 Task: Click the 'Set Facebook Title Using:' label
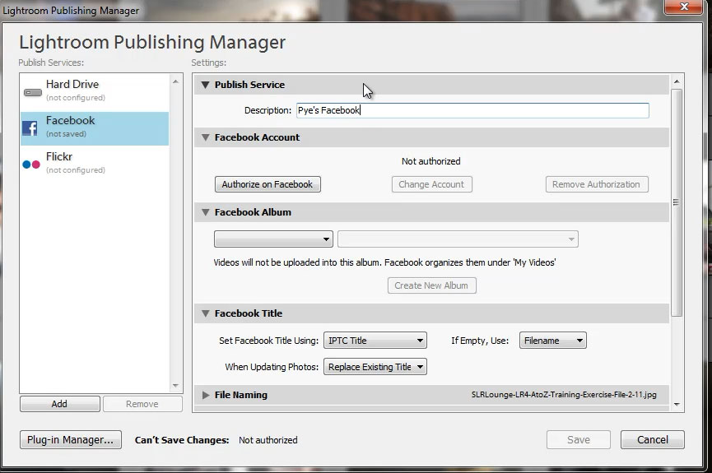coord(269,341)
